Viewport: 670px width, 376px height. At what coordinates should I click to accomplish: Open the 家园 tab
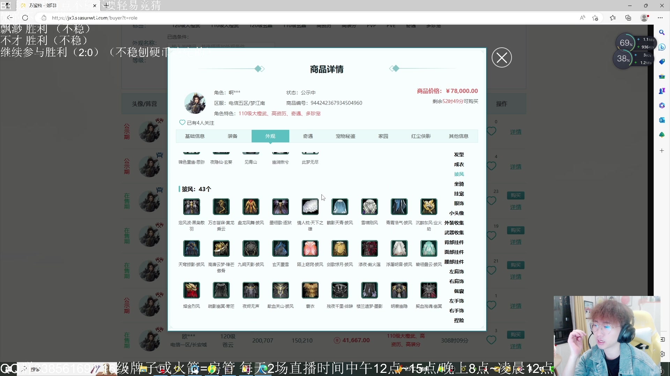(383, 136)
